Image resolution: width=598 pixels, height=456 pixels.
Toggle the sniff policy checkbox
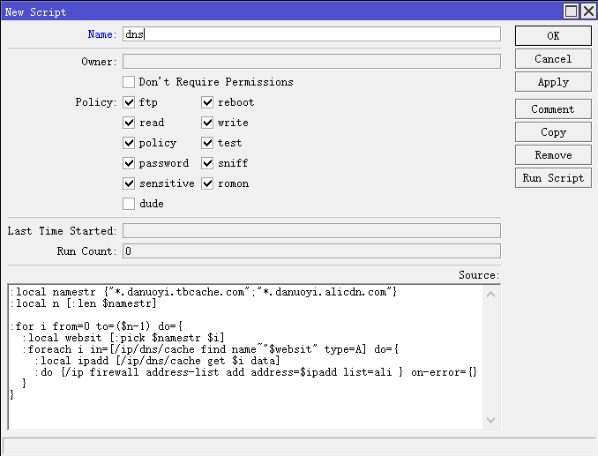pos(208,163)
